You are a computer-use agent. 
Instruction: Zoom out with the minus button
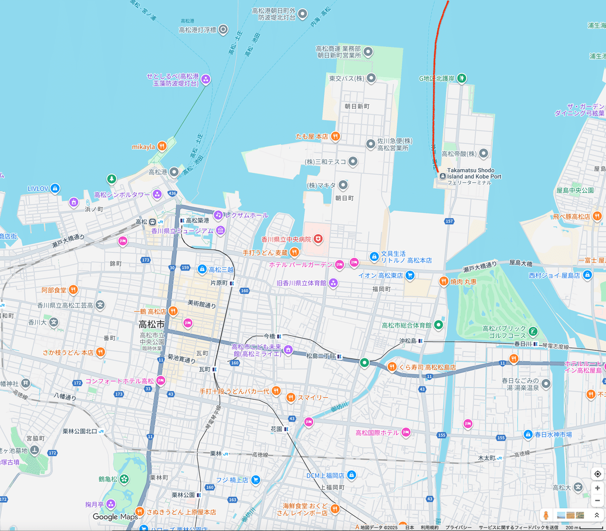[x=597, y=500]
